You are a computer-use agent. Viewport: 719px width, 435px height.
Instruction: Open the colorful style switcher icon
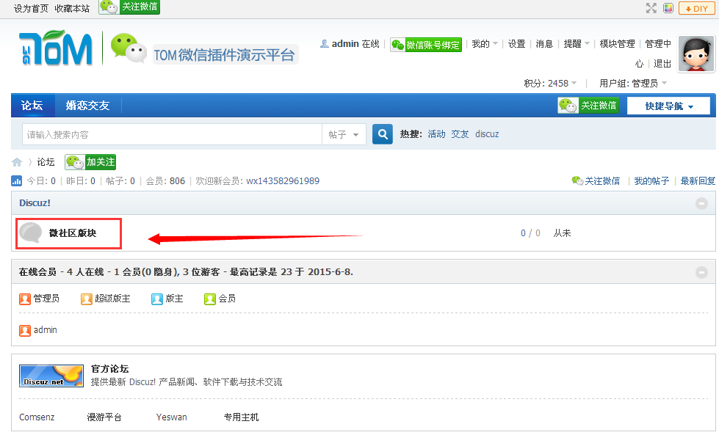point(668,8)
